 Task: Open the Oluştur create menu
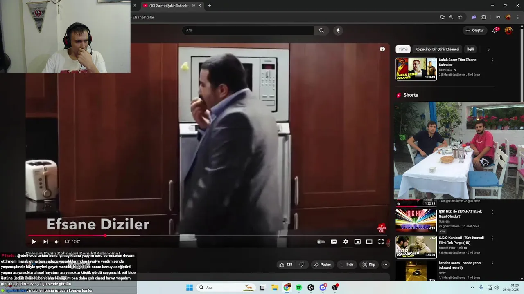coord(474,30)
